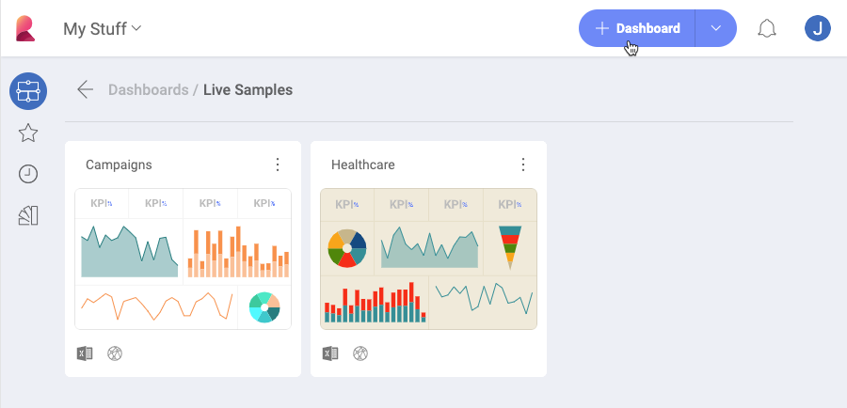
Task: Go back using the left arrow
Action: (x=85, y=90)
